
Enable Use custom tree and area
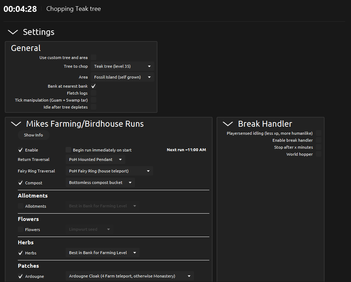[x=94, y=58]
